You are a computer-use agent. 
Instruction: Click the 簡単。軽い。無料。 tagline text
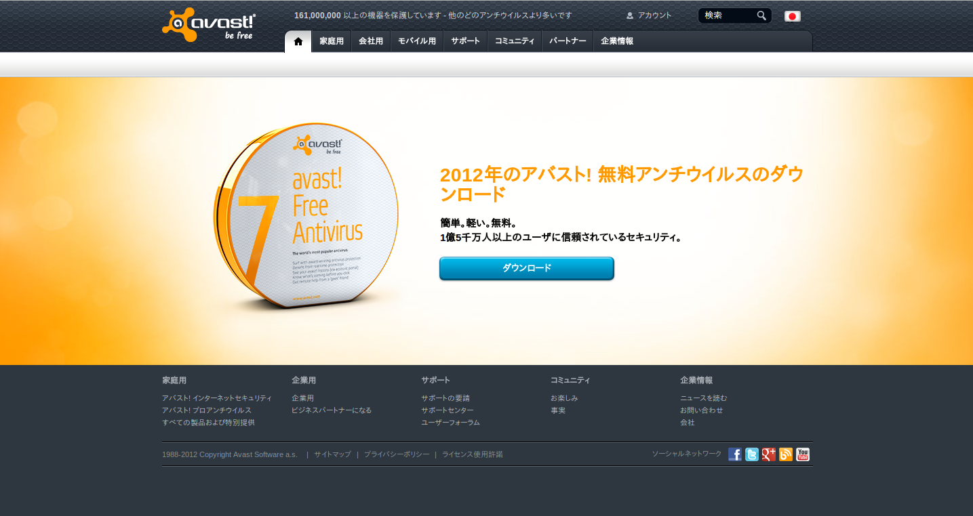point(479,223)
